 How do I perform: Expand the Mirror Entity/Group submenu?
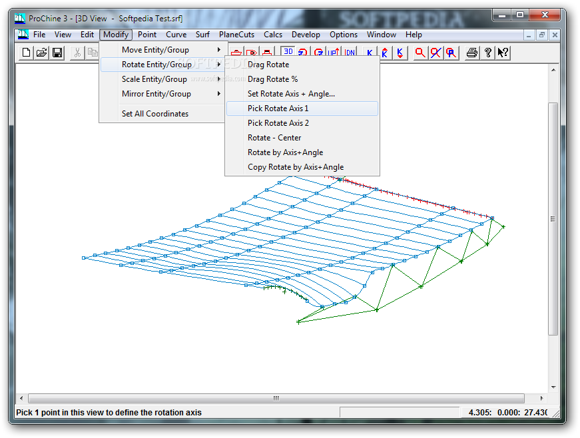point(162,94)
